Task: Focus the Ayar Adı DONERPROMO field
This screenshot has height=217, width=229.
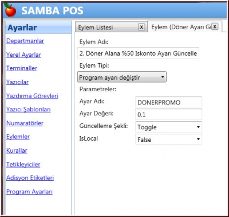Action: tap(168, 102)
